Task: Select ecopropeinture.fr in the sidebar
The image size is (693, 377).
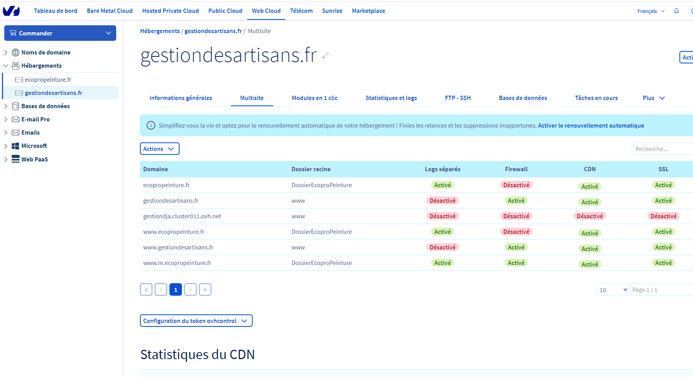Action: point(48,79)
